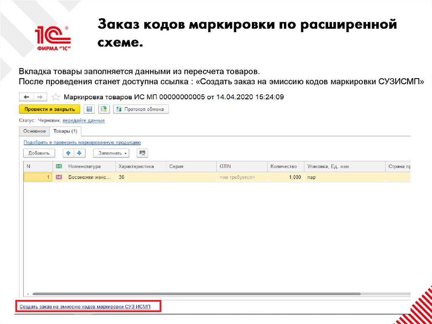
Task: Open Подобрать и проверить маркированную продукцию link
Action: pyautogui.click(x=82, y=142)
